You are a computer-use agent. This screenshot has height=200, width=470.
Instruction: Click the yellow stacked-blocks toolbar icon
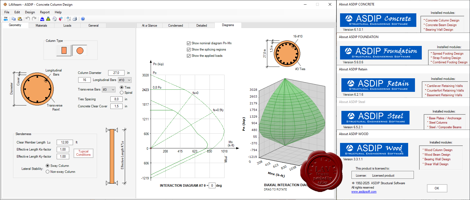pyautogui.click(x=48, y=19)
